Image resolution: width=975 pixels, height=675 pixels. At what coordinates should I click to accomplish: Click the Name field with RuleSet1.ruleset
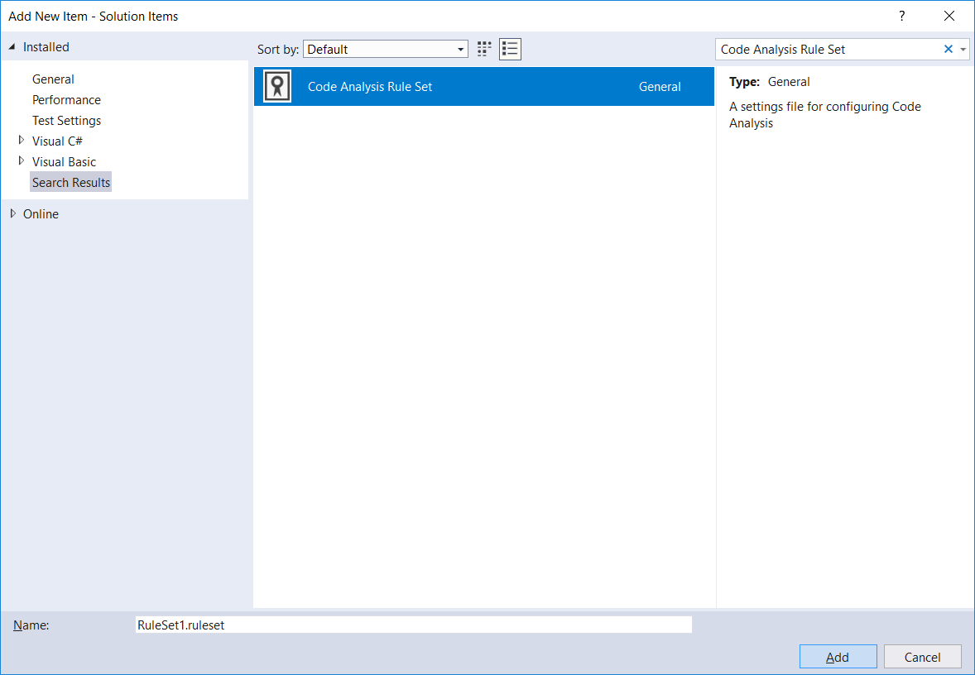click(x=412, y=625)
